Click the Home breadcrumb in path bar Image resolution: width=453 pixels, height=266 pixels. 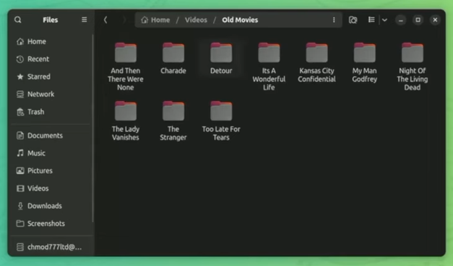click(155, 20)
